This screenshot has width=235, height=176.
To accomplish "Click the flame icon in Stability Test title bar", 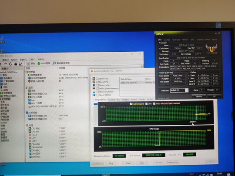I will pos(92,71).
